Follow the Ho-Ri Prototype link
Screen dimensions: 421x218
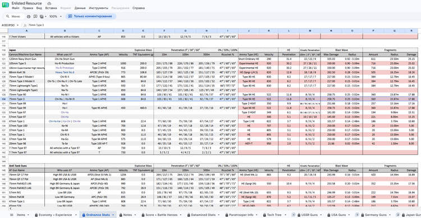click(x=65, y=68)
